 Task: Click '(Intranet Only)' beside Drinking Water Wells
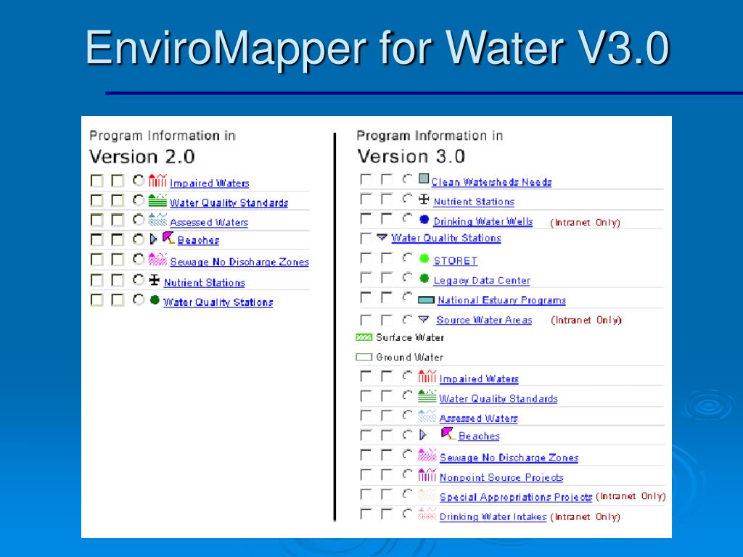[586, 223]
